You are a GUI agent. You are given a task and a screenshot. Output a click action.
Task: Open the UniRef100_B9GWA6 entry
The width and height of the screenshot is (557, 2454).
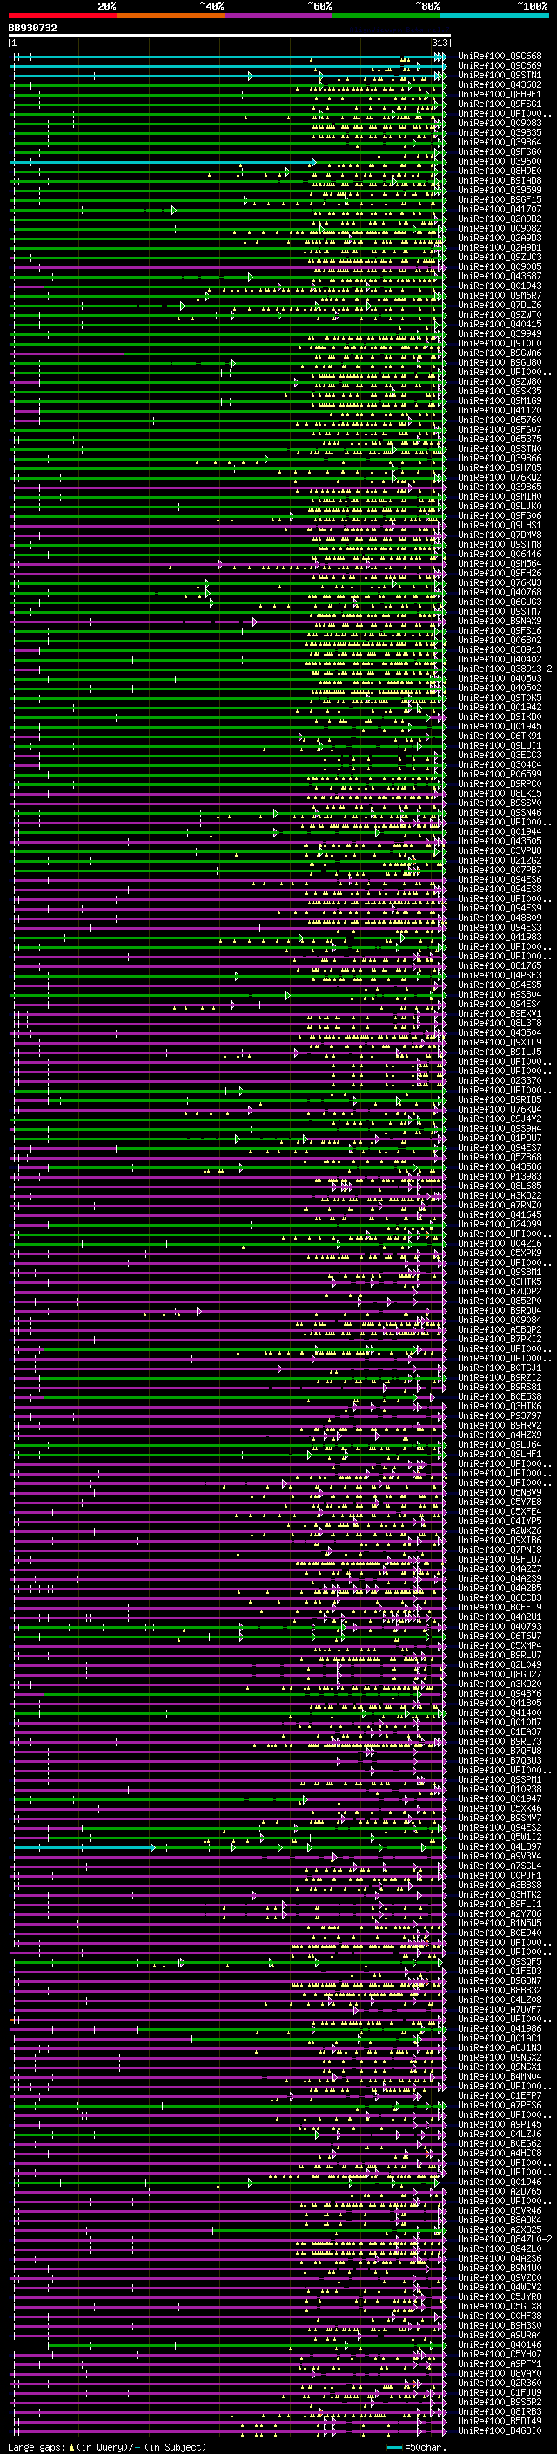[499, 353]
